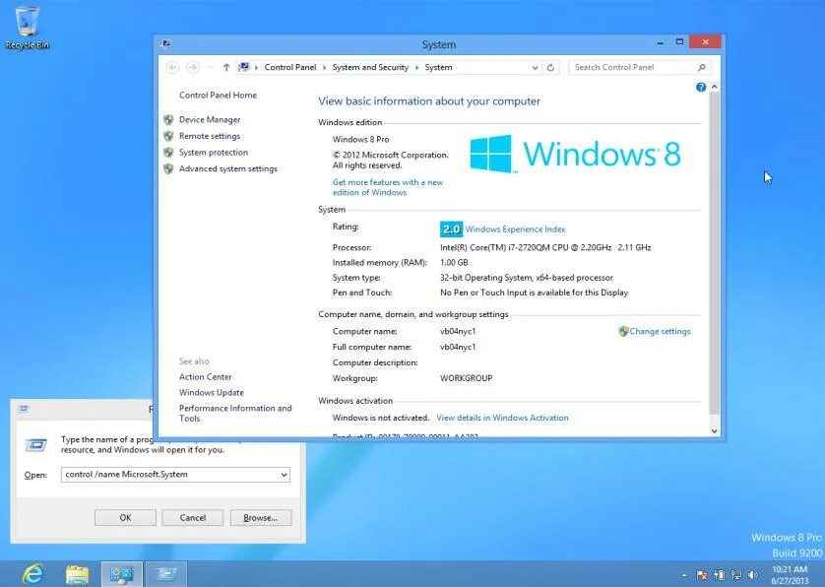Open Action Center flag in system tray

702,575
